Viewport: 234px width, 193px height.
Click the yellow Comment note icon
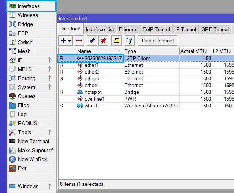pos(116,41)
